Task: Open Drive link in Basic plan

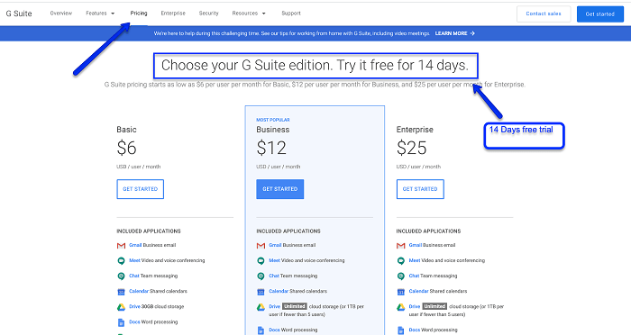Action: click(x=134, y=306)
